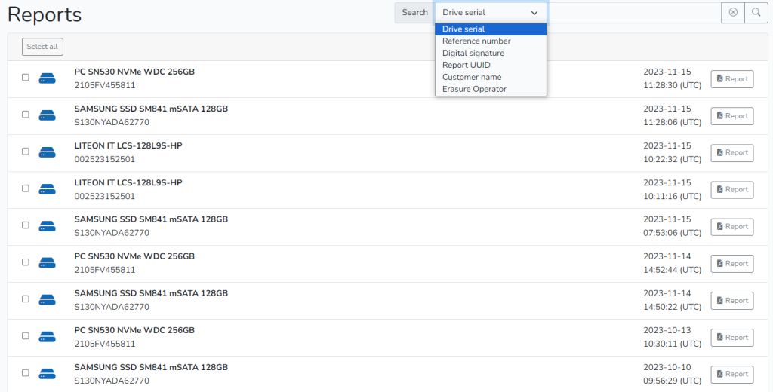
Task: Click "LITEON IT LCS-128L9S-HP" title at 10:11:16
Action: tap(128, 182)
